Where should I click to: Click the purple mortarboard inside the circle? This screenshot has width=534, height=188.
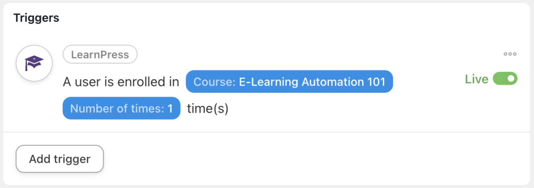(34, 63)
